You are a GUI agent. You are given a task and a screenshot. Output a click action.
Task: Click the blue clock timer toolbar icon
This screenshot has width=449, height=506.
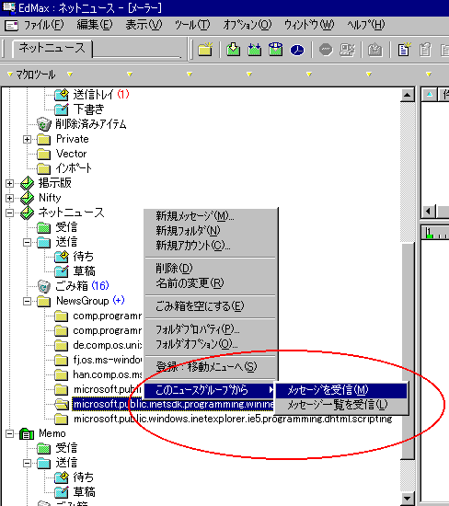(x=297, y=50)
